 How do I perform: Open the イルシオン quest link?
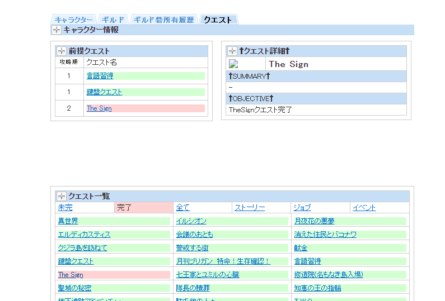pos(191,222)
